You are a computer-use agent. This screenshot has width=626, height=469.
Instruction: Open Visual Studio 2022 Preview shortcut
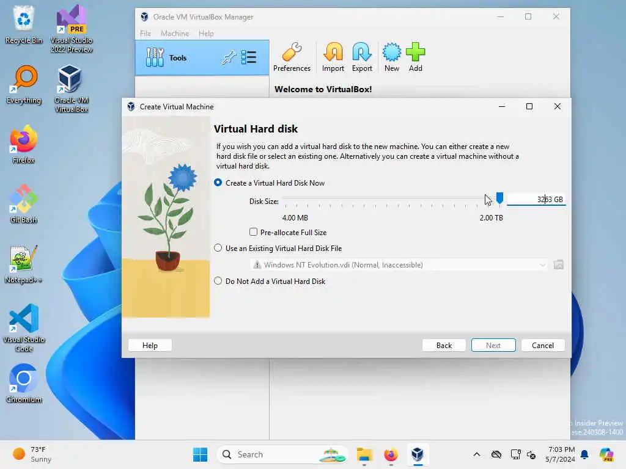click(x=72, y=29)
